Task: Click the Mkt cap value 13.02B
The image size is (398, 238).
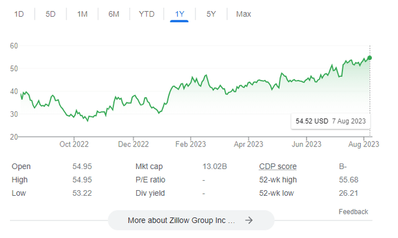Action: click(x=215, y=167)
